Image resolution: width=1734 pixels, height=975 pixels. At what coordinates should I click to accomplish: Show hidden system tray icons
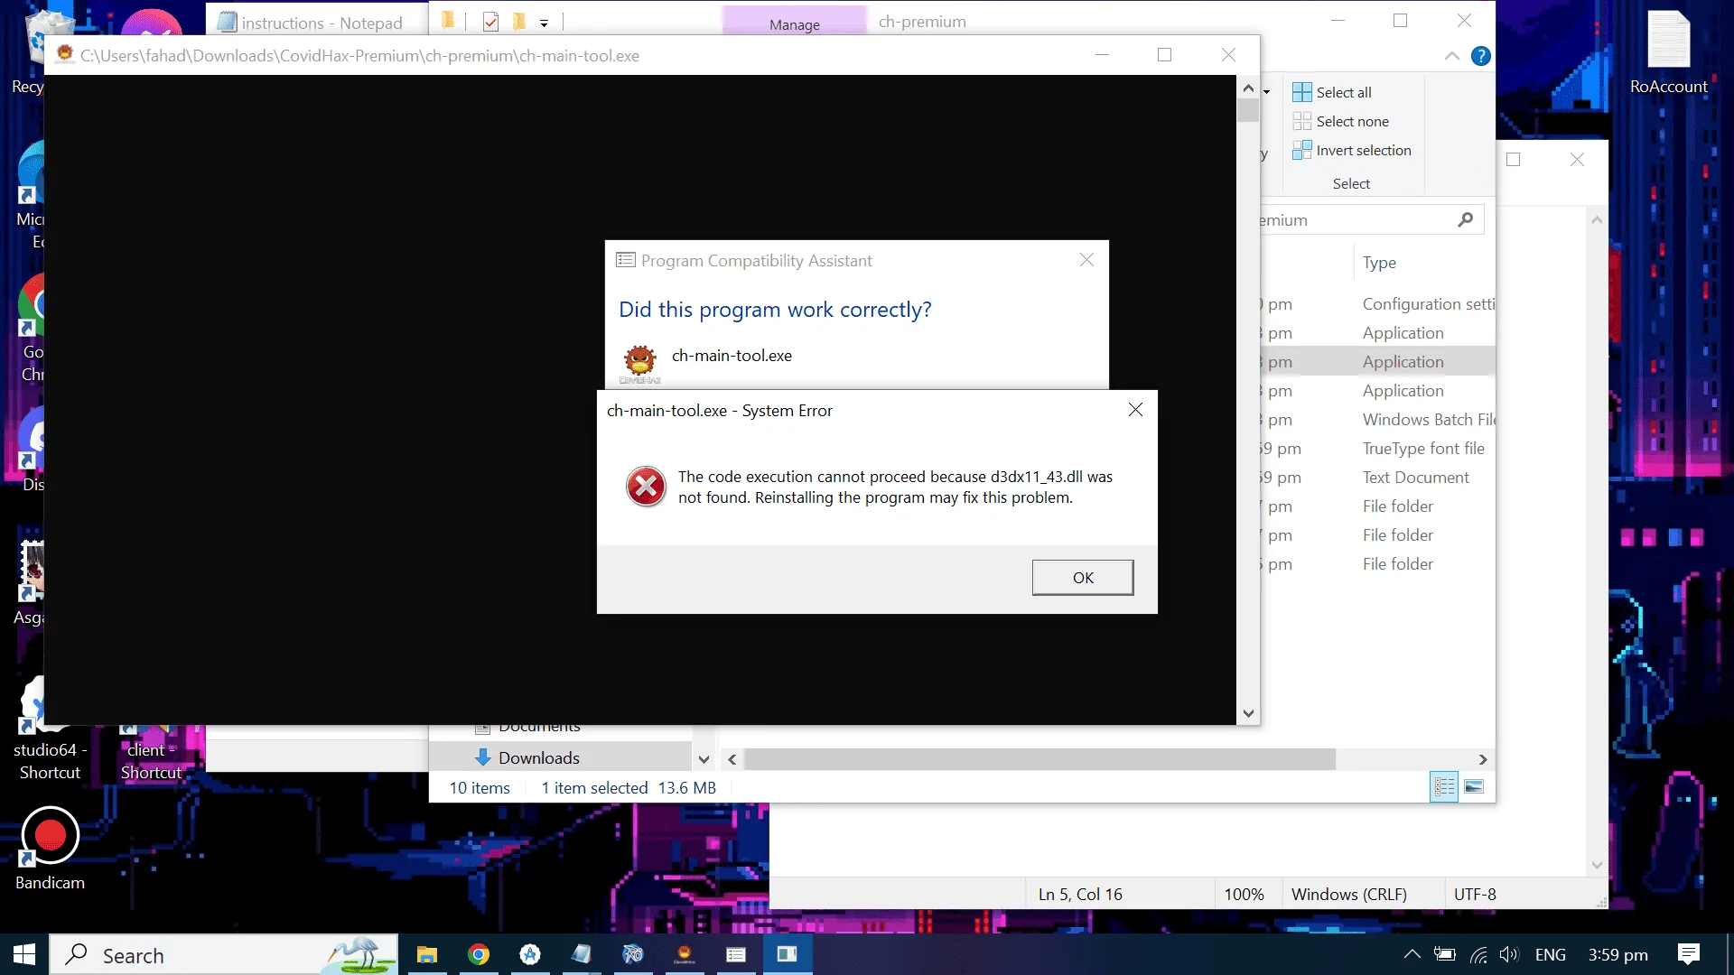coord(1412,954)
